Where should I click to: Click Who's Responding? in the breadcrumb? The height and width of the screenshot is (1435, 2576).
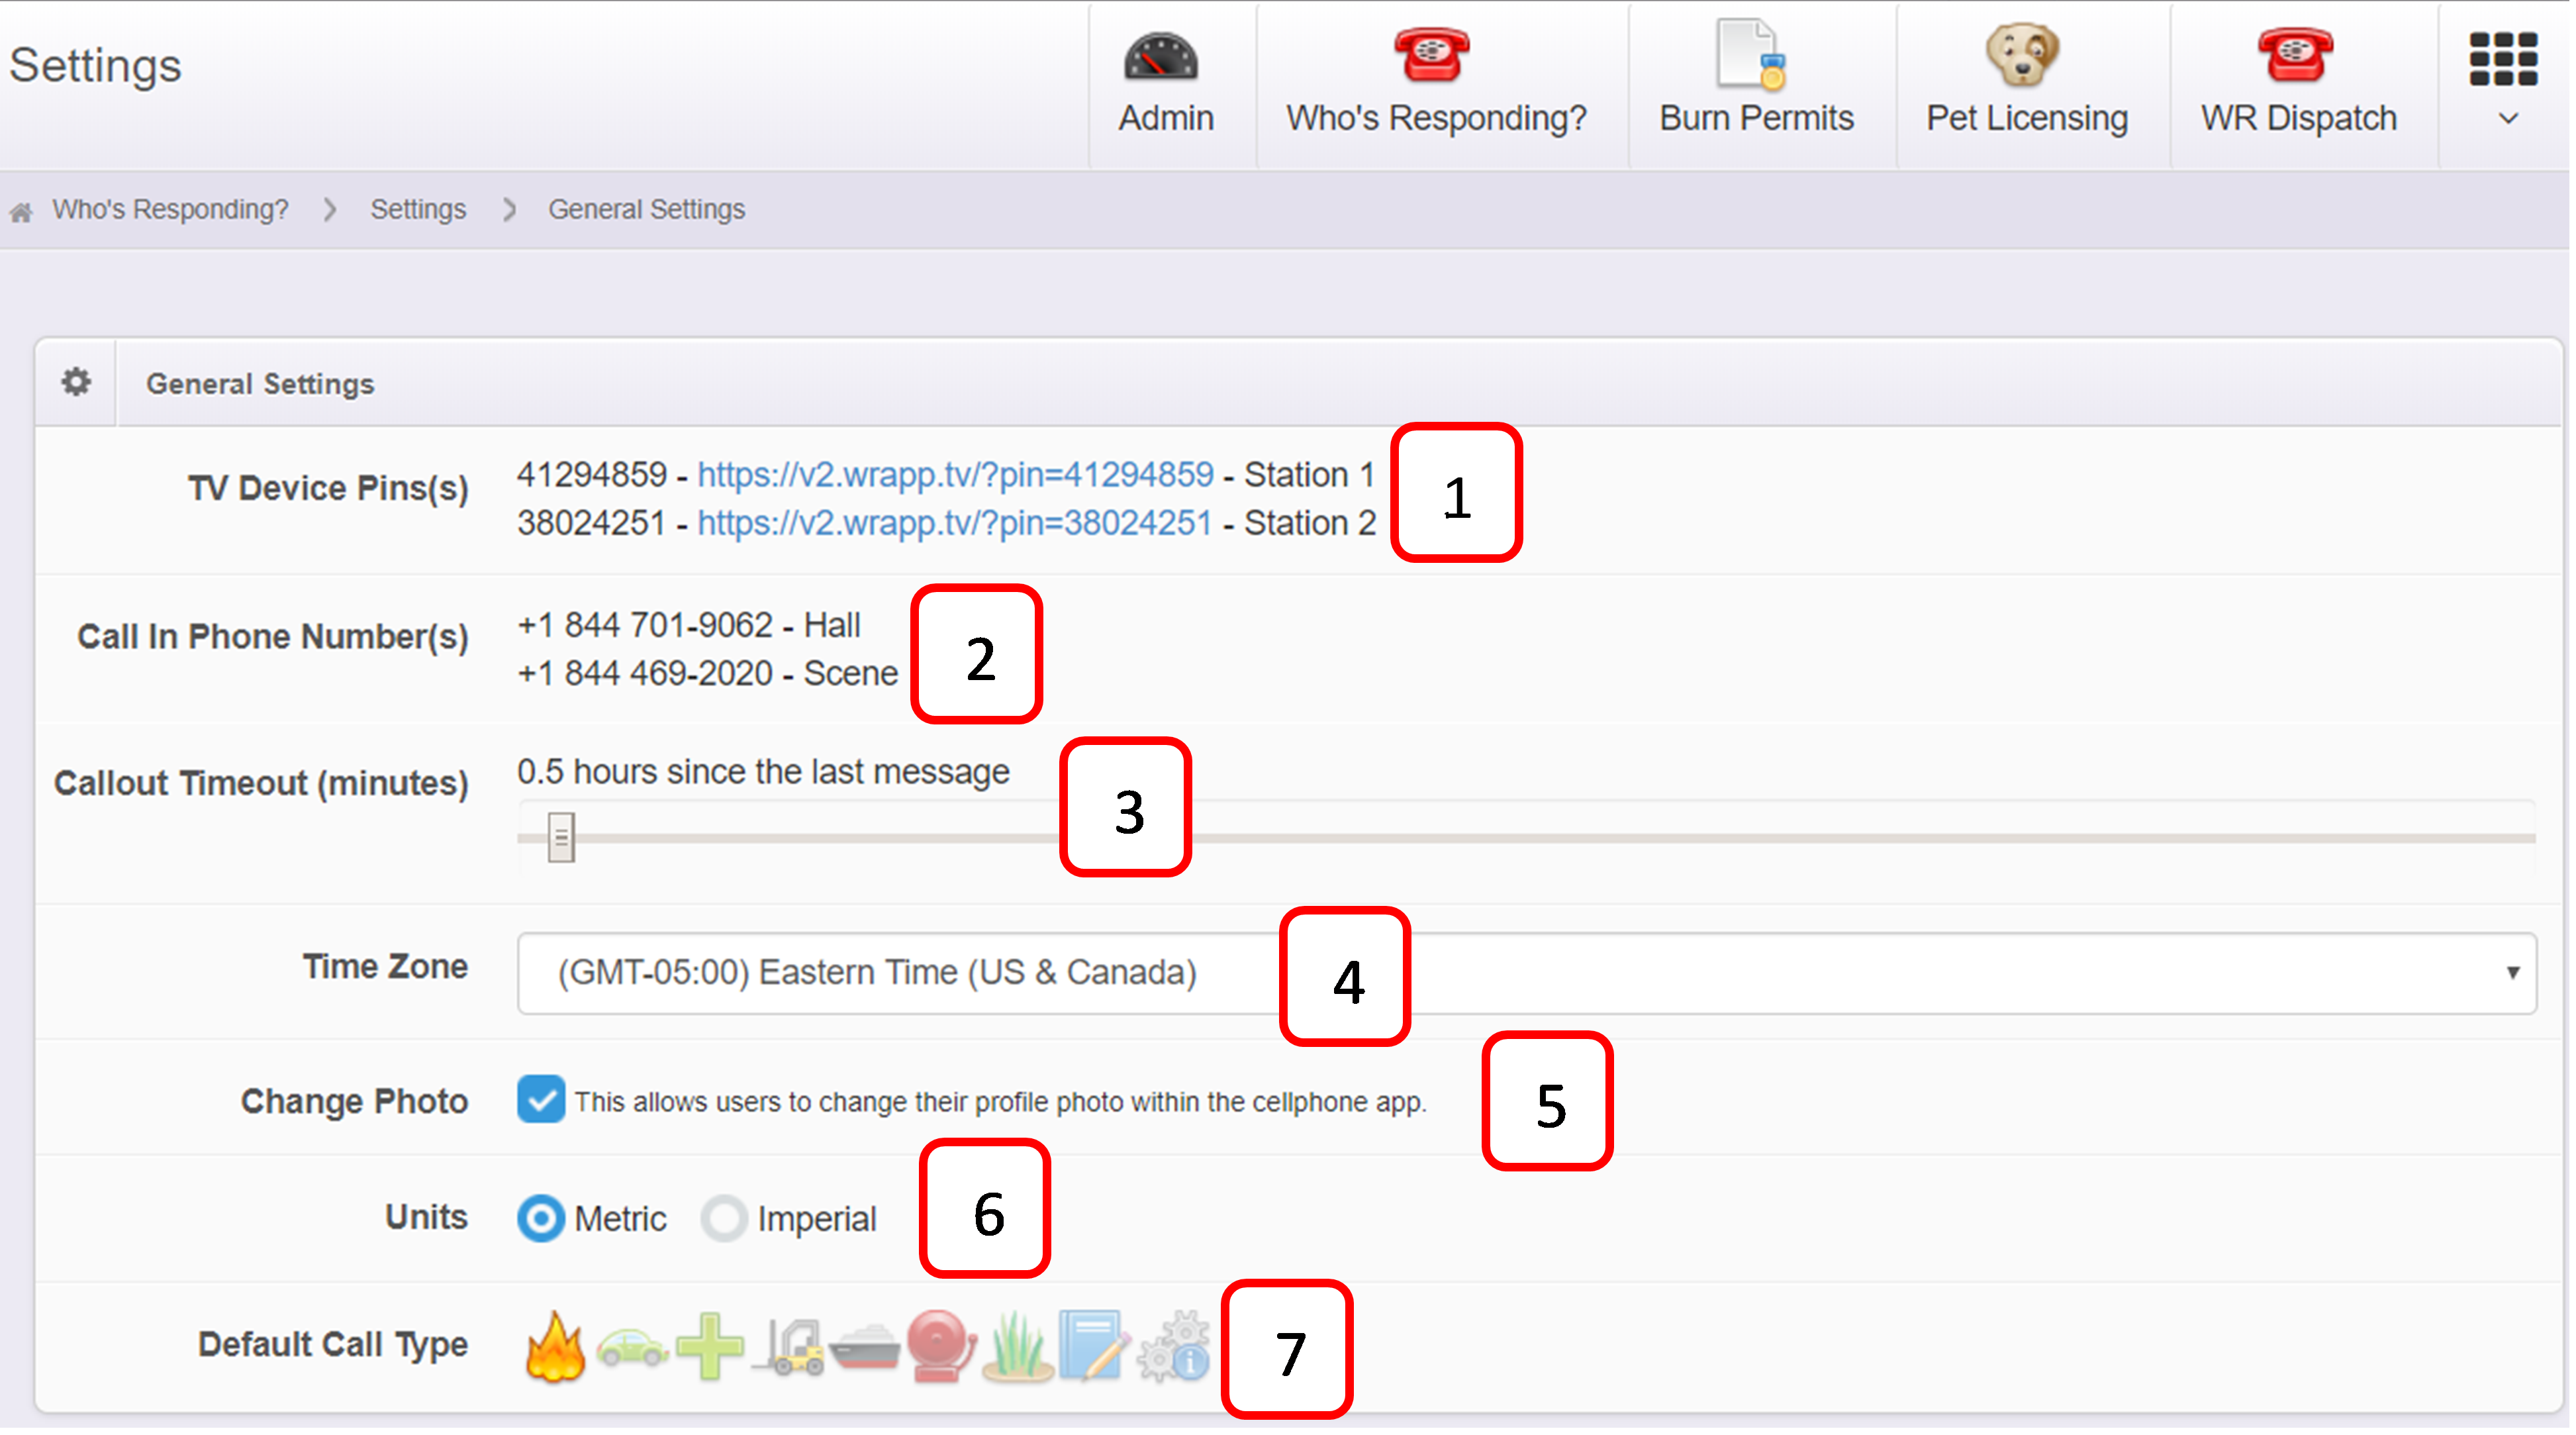(170, 210)
